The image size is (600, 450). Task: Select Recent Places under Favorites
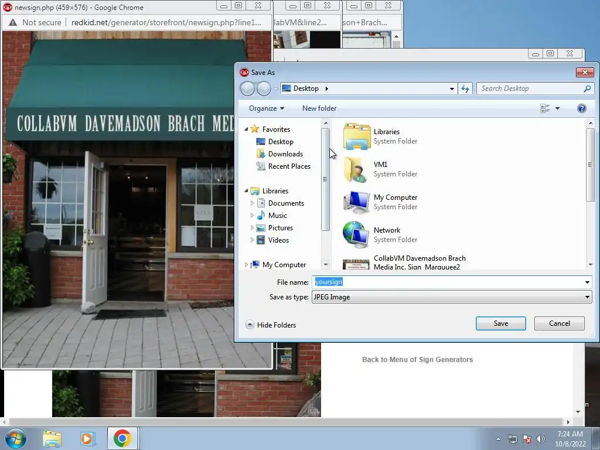point(289,166)
